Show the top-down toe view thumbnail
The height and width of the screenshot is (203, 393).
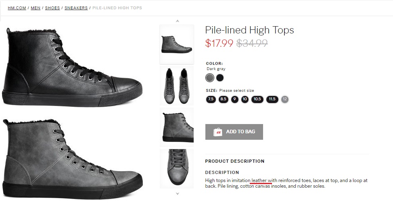pyautogui.click(x=177, y=168)
